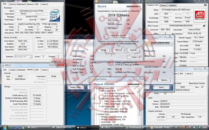Click the orange media player quick launch icon
Viewport: 209px width, 130px height.
point(23,128)
